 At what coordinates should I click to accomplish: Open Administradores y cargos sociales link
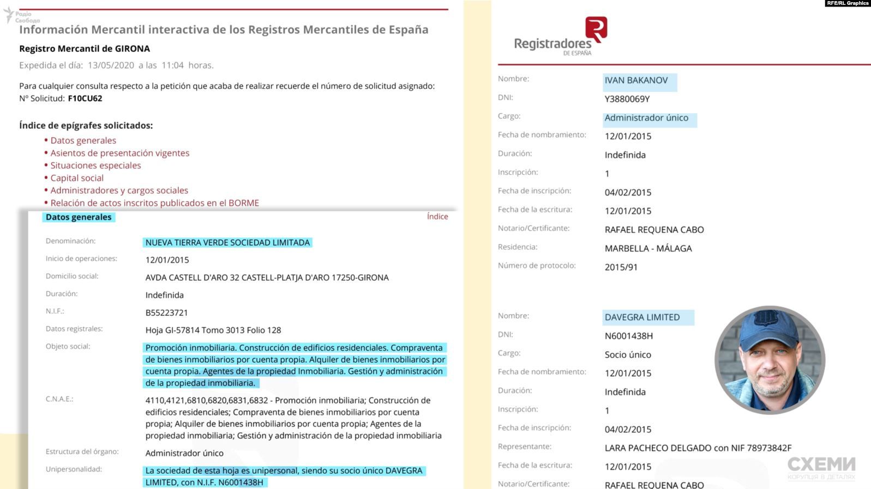pos(119,191)
